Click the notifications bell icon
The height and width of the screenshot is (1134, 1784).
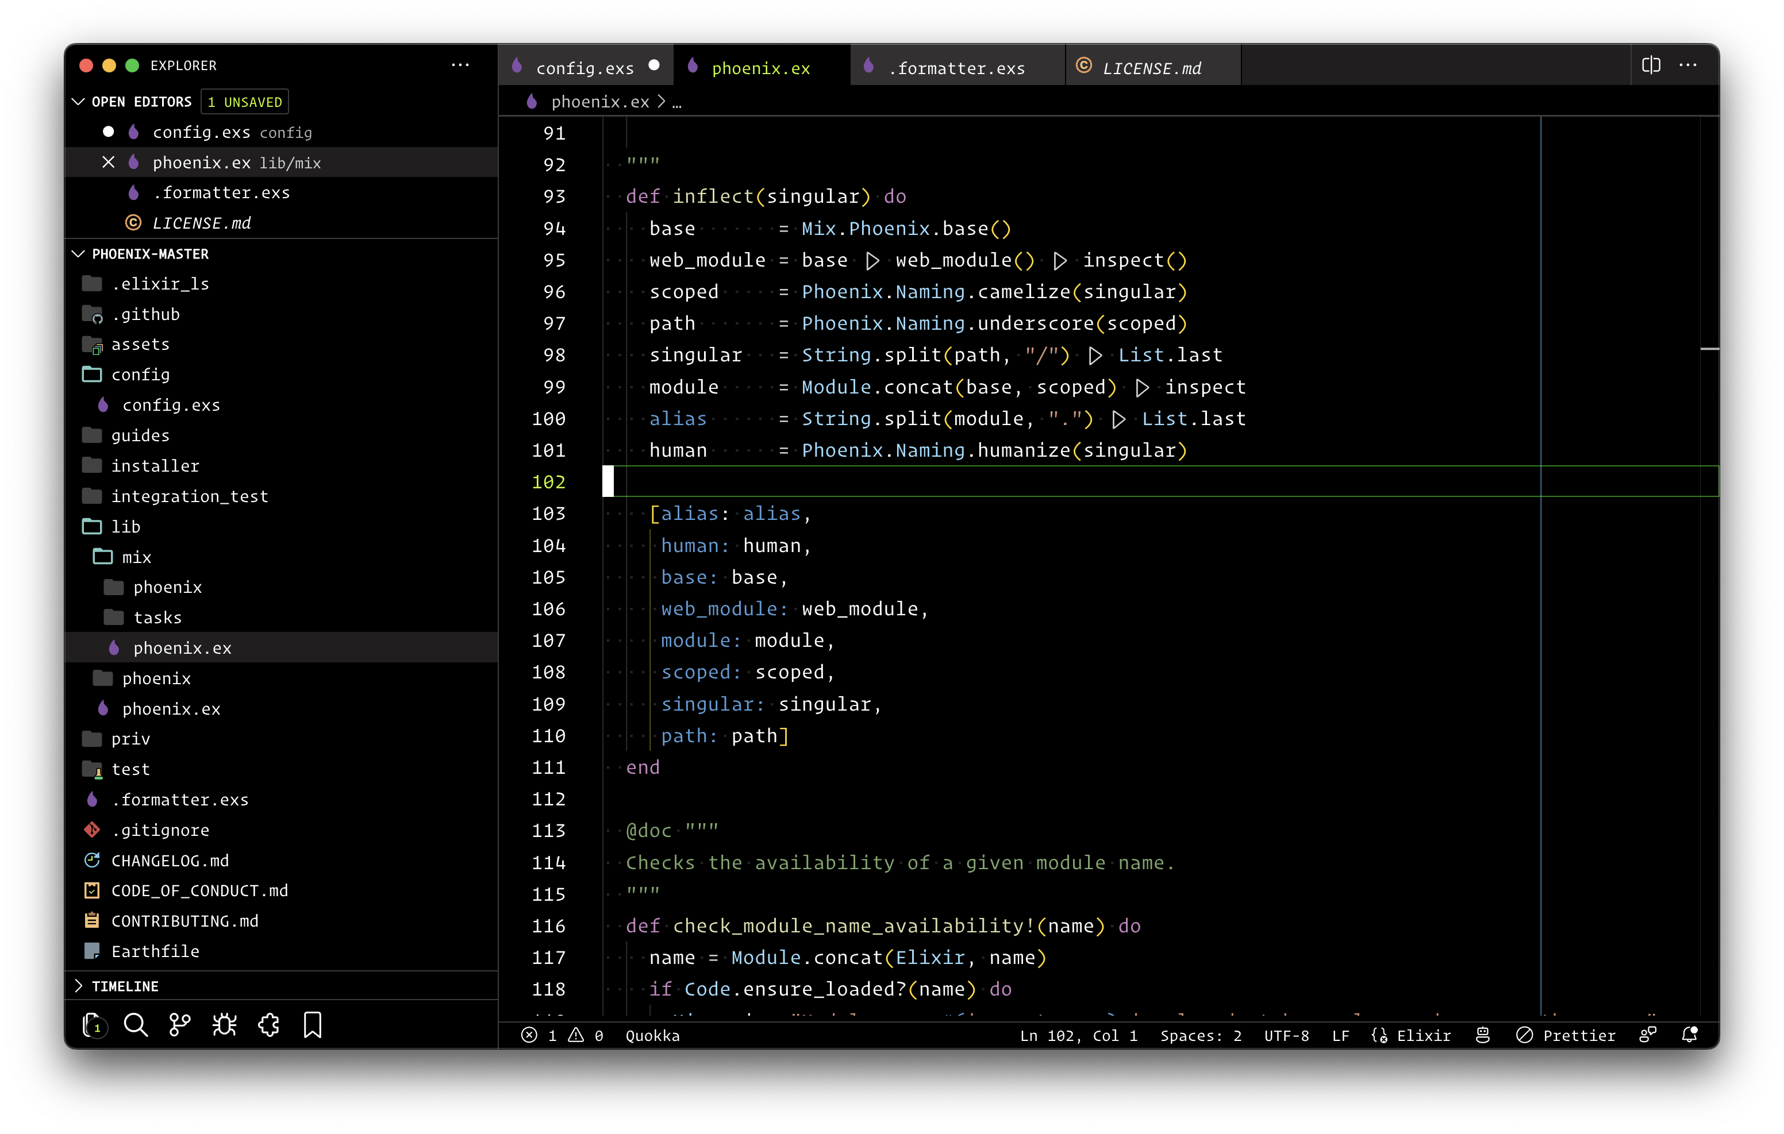point(1690,1036)
